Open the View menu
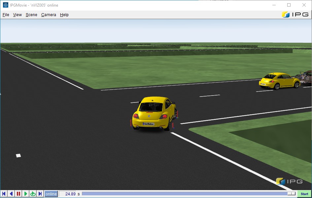Image resolution: width=312 pixels, height=198 pixels. pyautogui.click(x=17, y=15)
